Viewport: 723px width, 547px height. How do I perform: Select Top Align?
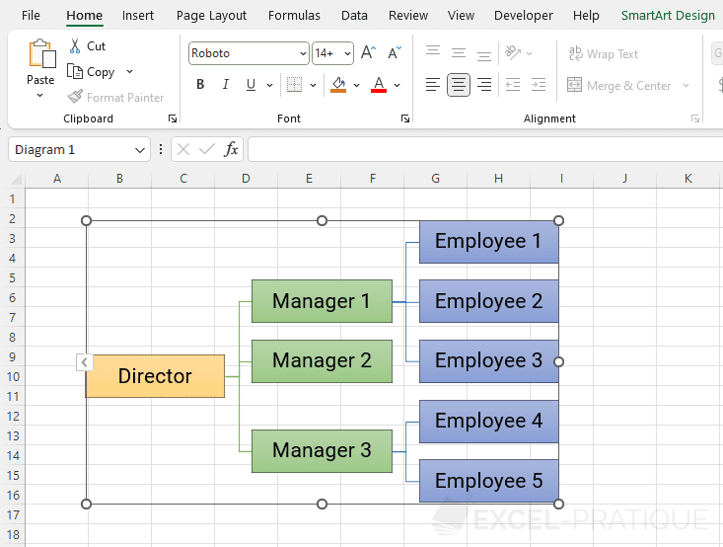click(x=432, y=52)
